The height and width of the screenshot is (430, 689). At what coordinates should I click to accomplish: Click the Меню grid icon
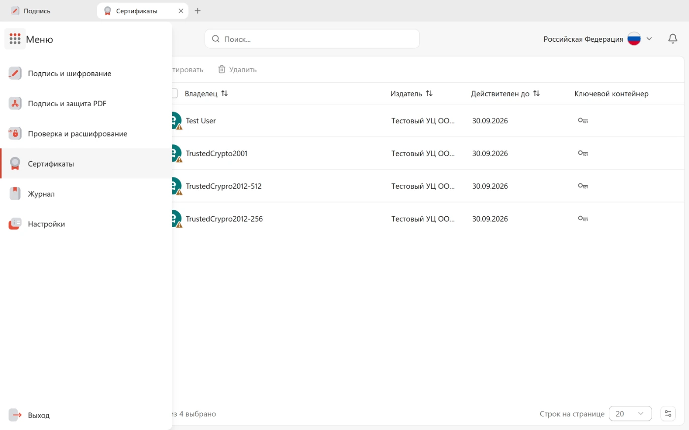click(15, 39)
